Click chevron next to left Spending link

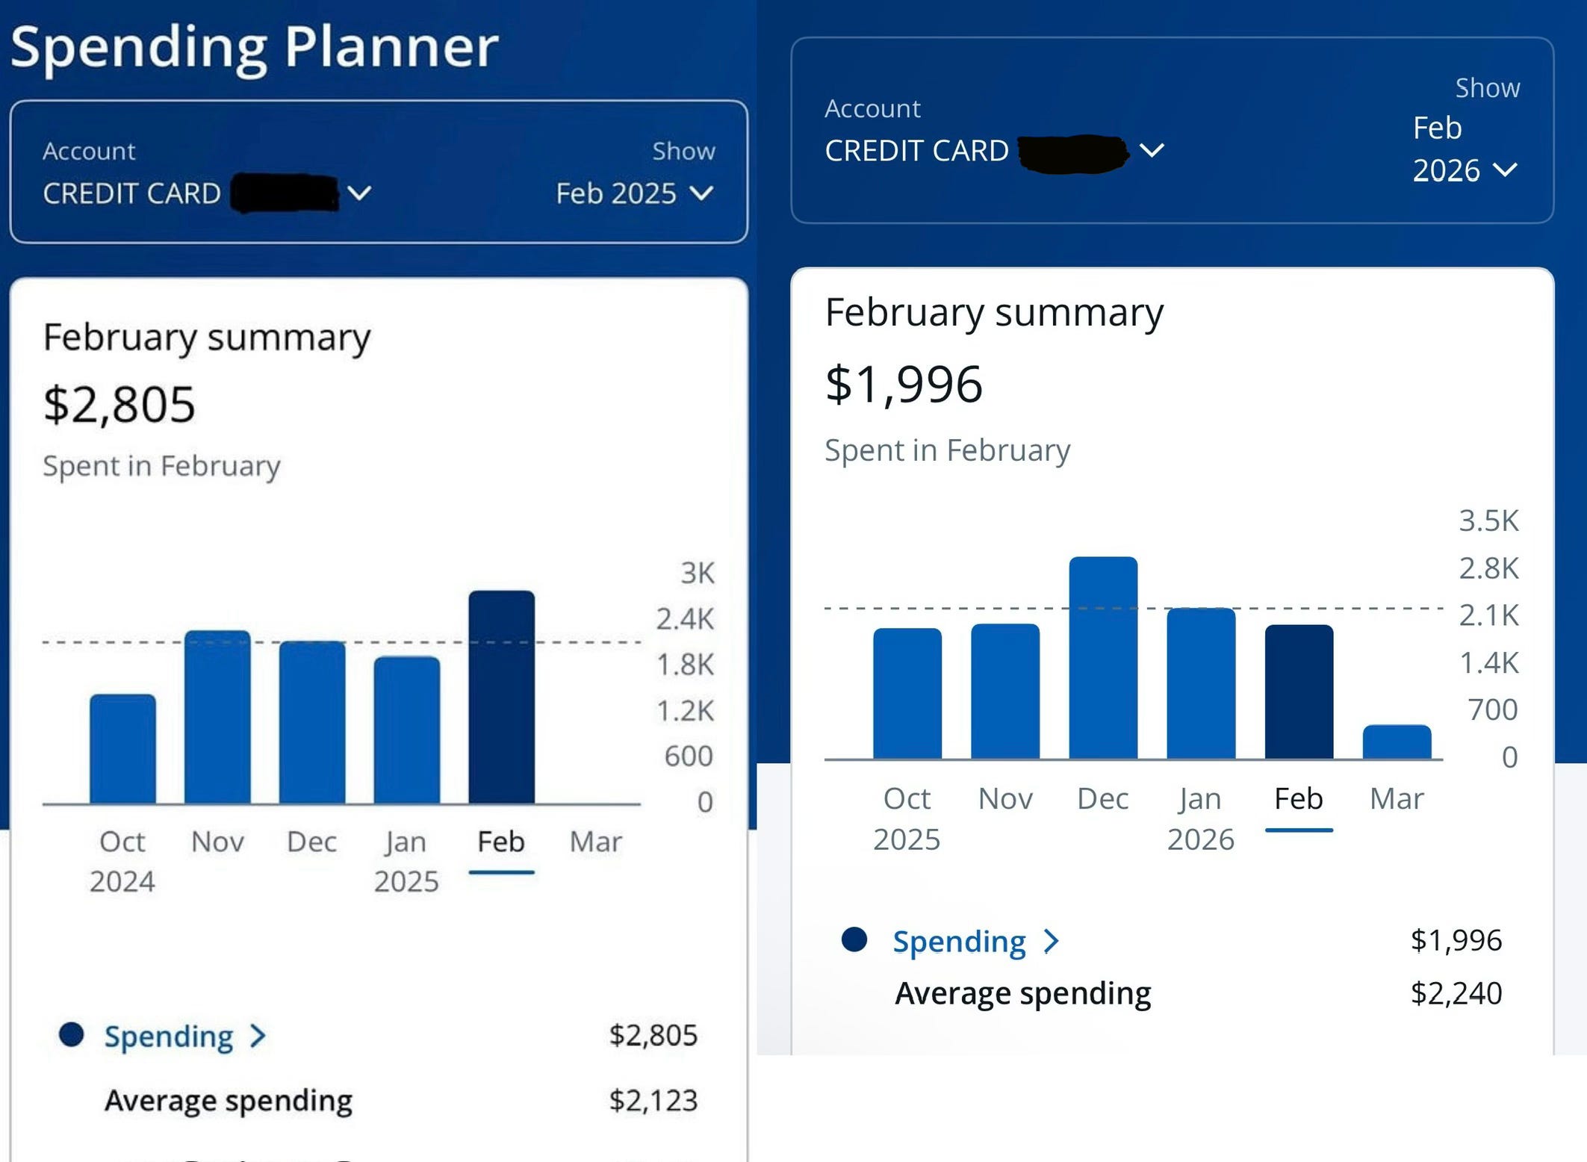click(258, 1037)
